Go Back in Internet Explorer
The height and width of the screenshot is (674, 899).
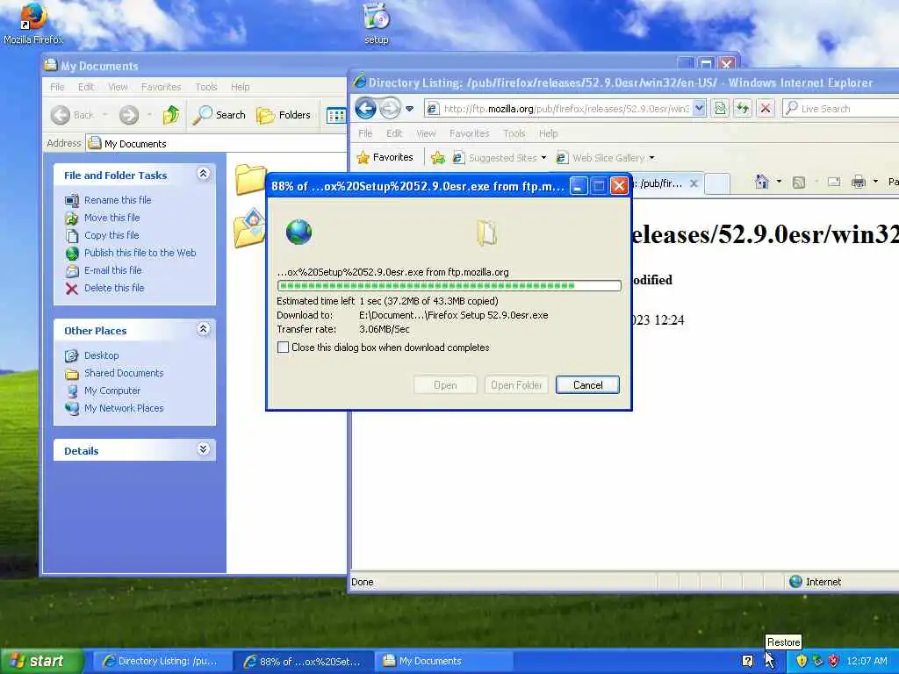365,108
